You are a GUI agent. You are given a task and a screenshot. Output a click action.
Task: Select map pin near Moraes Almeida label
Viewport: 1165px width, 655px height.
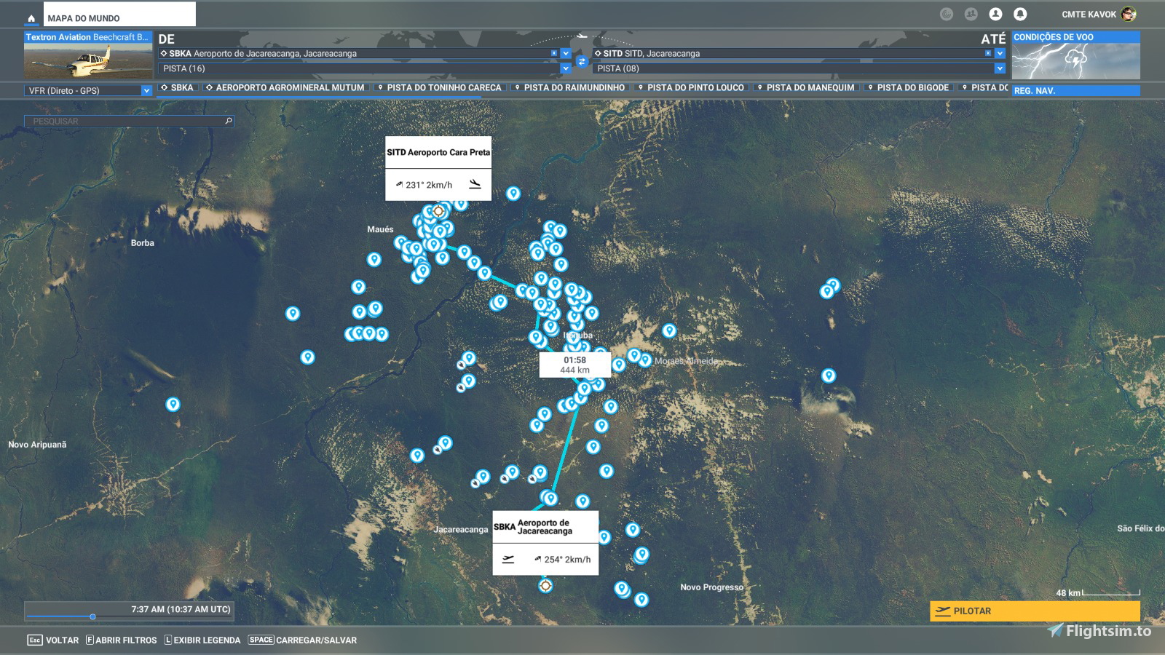(645, 360)
